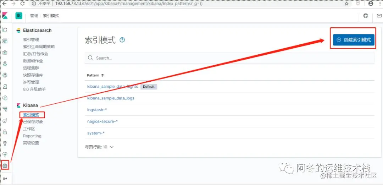This screenshot has height=185, width=383.
Task: Open 索引生命周期策略 under Elasticsearch
Action: click(x=39, y=47)
